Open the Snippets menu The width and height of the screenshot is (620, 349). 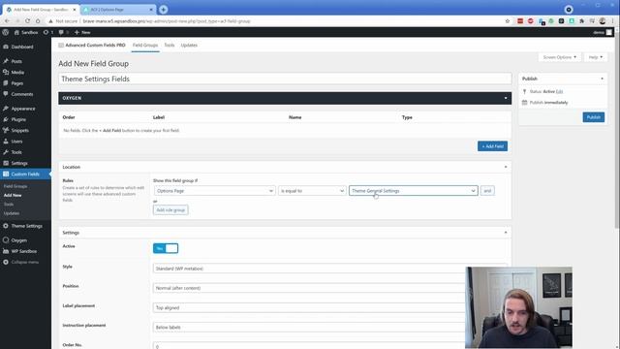click(19, 130)
